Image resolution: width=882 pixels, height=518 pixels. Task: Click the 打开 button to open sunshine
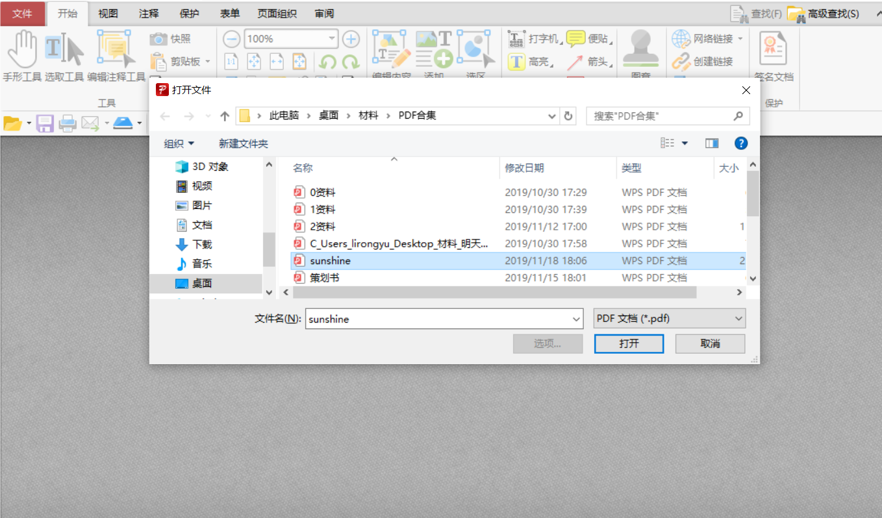[628, 343]
